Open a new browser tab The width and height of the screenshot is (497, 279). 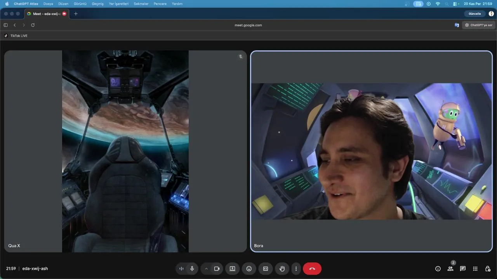[x=76, y=14]
